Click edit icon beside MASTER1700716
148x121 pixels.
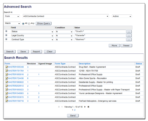[x=6, y=101]
